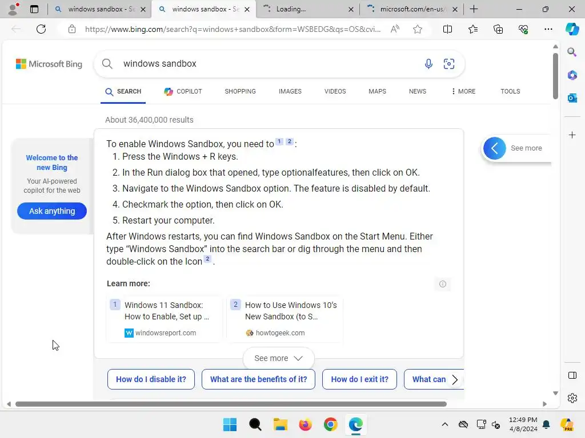The height and width of the screenshot is (438, 585).
Task: Open the MORE search categories dropdown
Action: pos(463,91)
